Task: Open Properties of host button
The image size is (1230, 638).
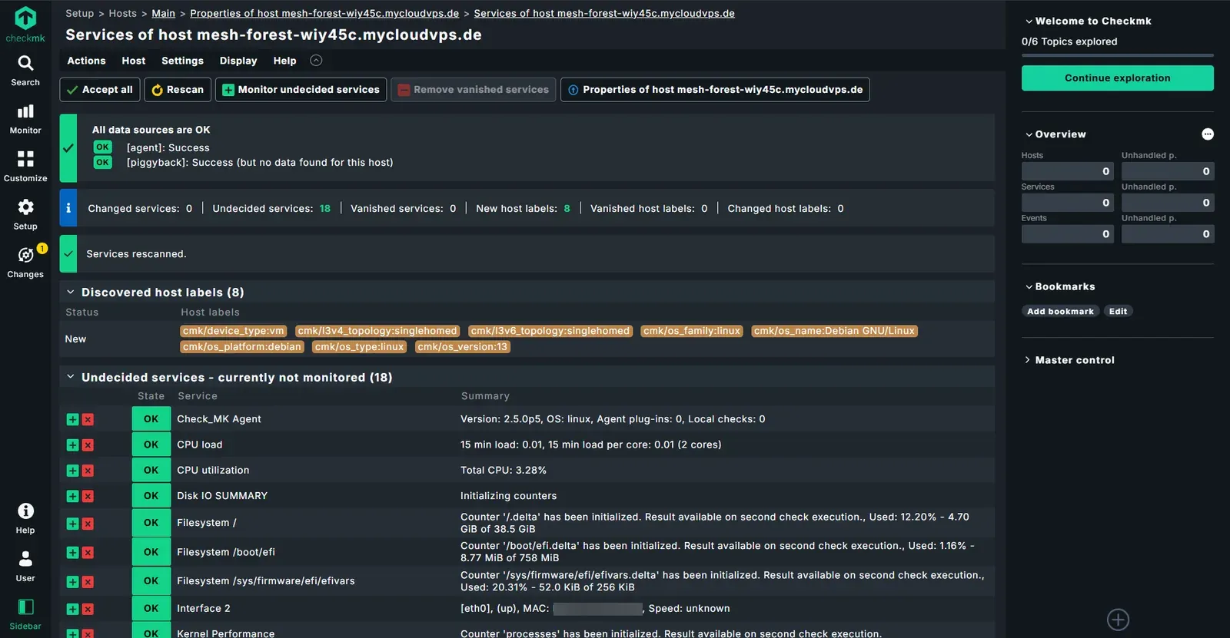Action: 715,90
